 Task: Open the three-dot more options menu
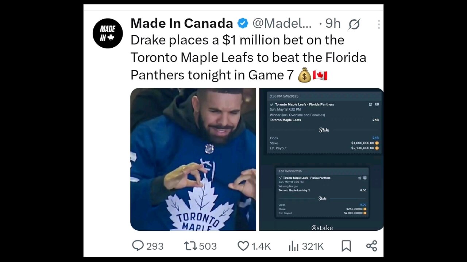pos(379,24)
